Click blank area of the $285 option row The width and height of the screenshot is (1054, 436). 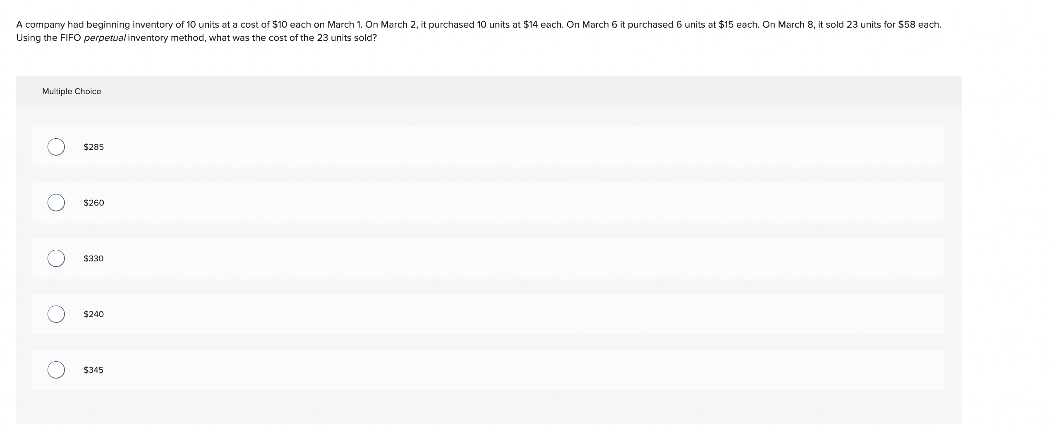[488, 147]
